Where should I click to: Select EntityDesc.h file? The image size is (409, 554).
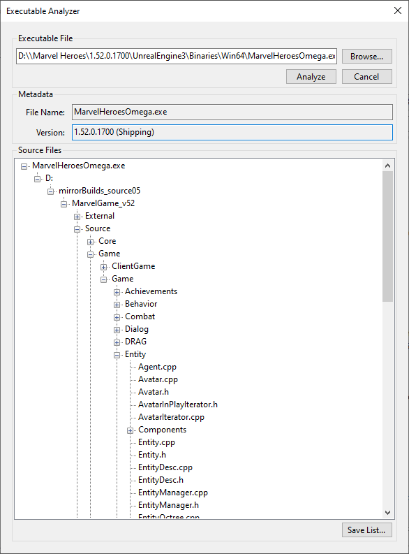pyautogui.click(x=161, y=480)
